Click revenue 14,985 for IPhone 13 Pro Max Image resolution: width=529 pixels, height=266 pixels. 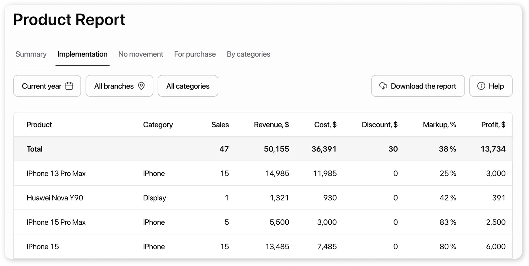click(277, 174)
